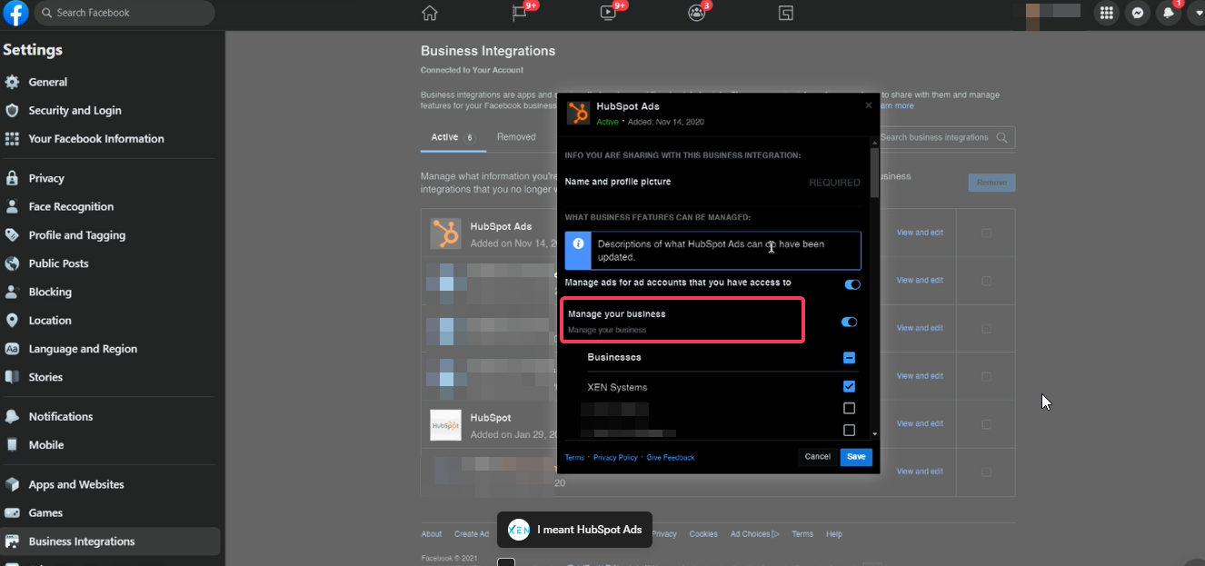The image size is (1205, 566).
Task: Tick the HubSpot Ads row checkbox
Action: pos(986,233)
